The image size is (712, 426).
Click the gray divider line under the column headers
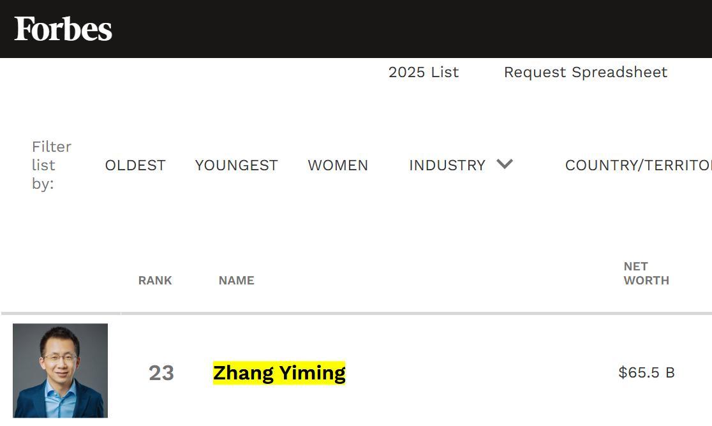pos(383,313)
